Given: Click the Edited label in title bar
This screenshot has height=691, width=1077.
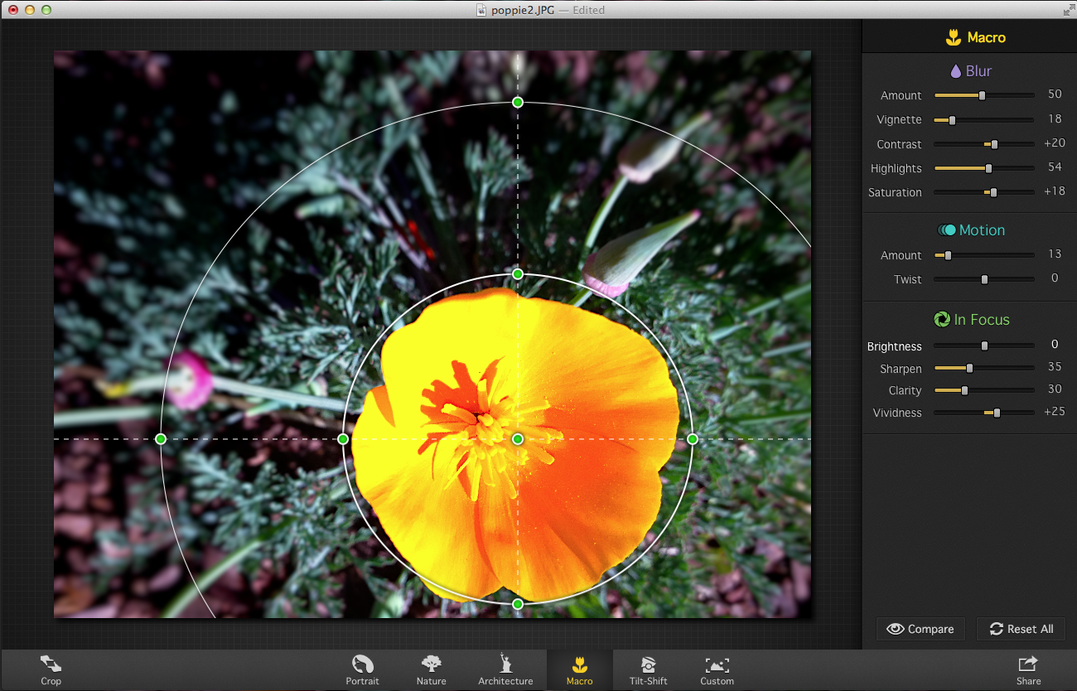Looking at the screenshot, I should coord(589,10).
